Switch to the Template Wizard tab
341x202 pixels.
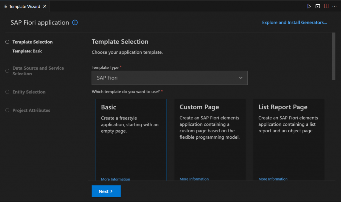[25, 7]
